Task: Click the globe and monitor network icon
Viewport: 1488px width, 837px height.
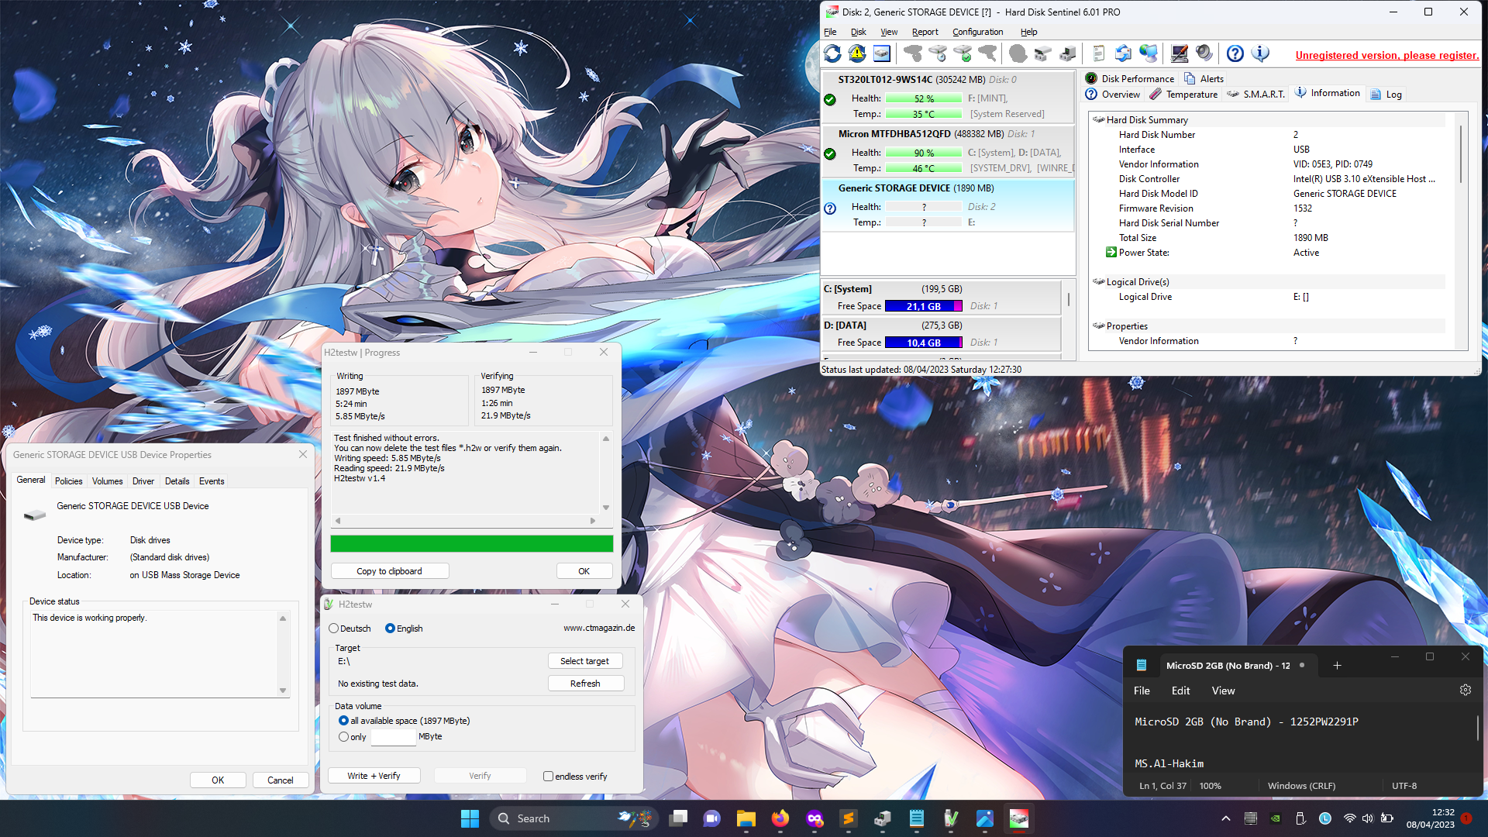Action: [x=1149, y=53]
